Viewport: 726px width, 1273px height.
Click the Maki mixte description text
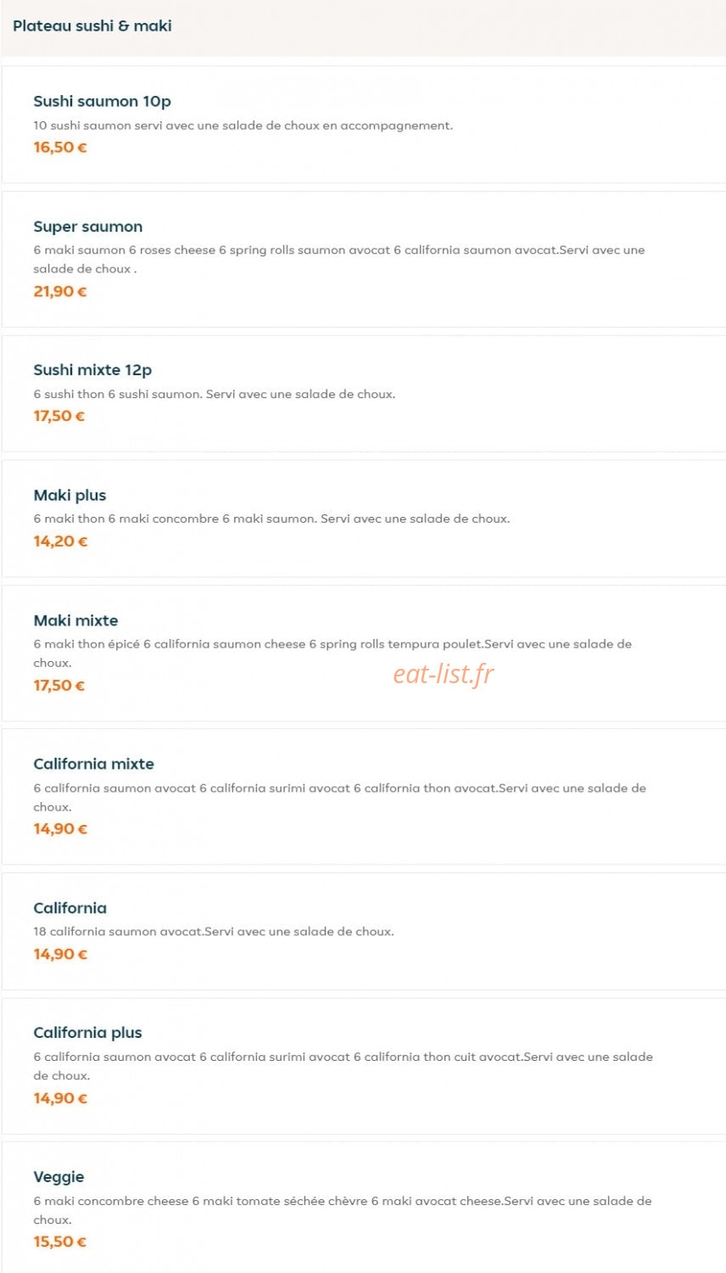(332, 653)
